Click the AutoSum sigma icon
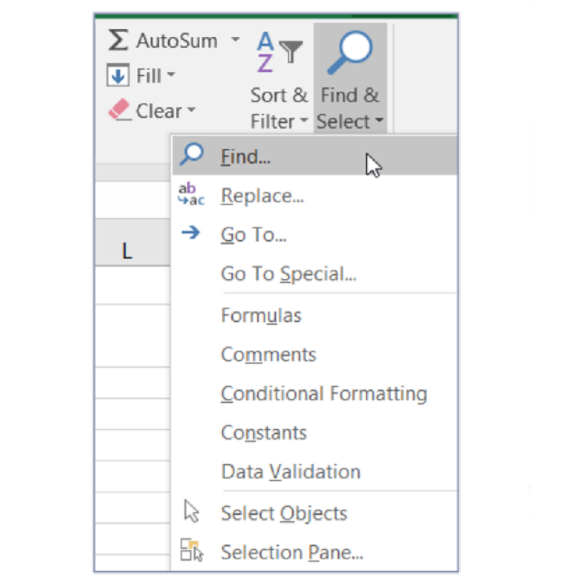Viewport: 565px width, 576px height. [118, 41]
